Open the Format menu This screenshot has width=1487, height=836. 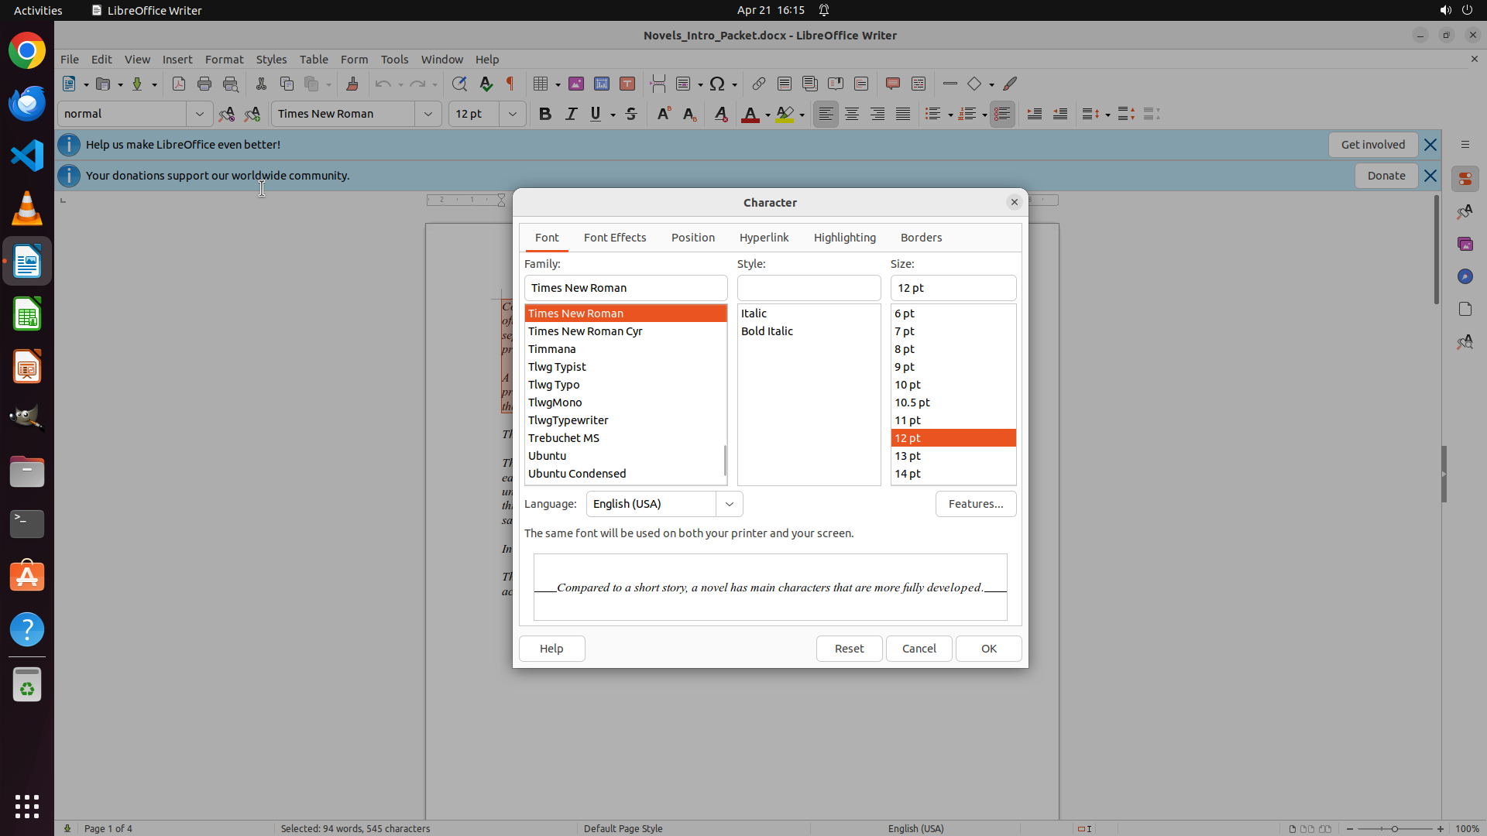[x=224, y=59]
